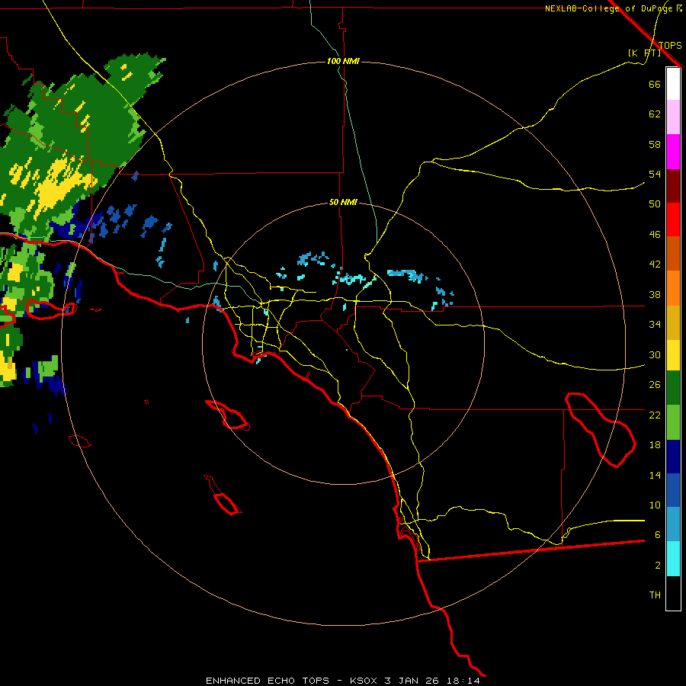The width and height of the screenshot is (686, 686).
Task: Click the 14 legend value
Action: [655, 475]
